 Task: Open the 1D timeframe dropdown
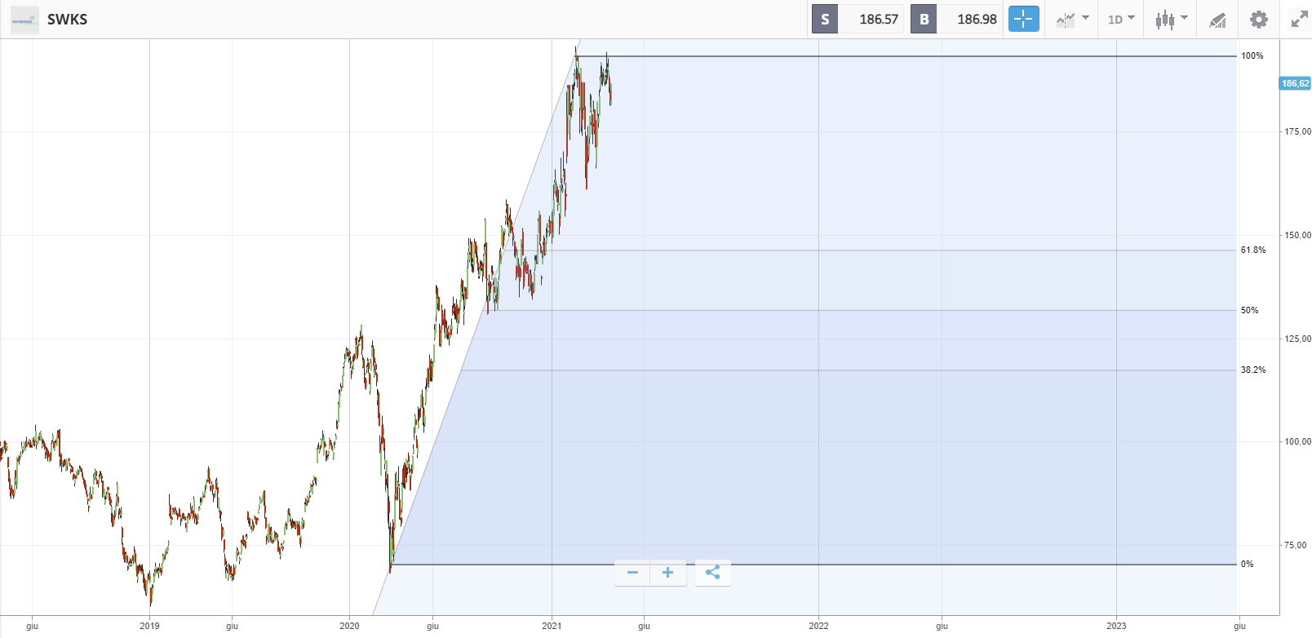(1121, 19)
